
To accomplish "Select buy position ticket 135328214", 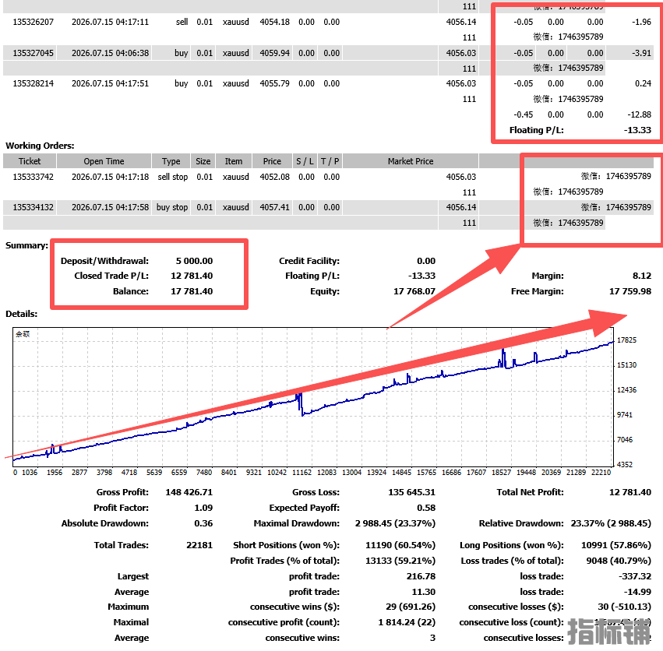I will (x=33, y=83).
